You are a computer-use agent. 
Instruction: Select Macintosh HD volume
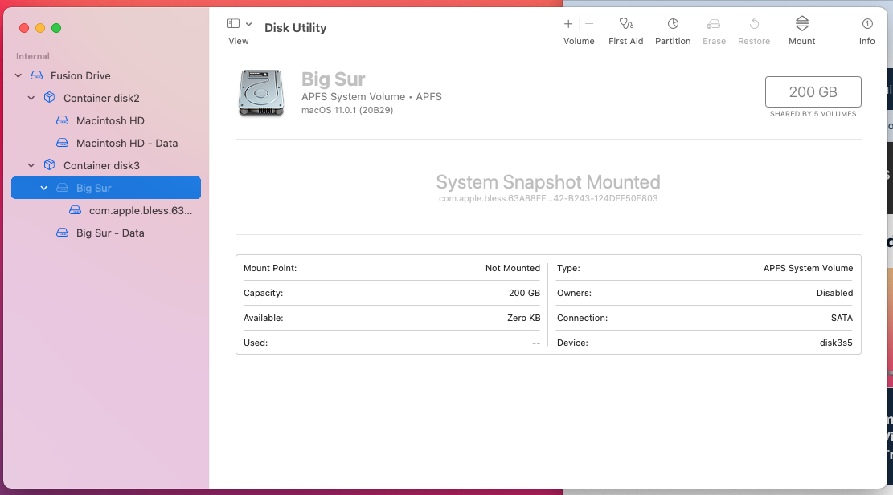110,120
